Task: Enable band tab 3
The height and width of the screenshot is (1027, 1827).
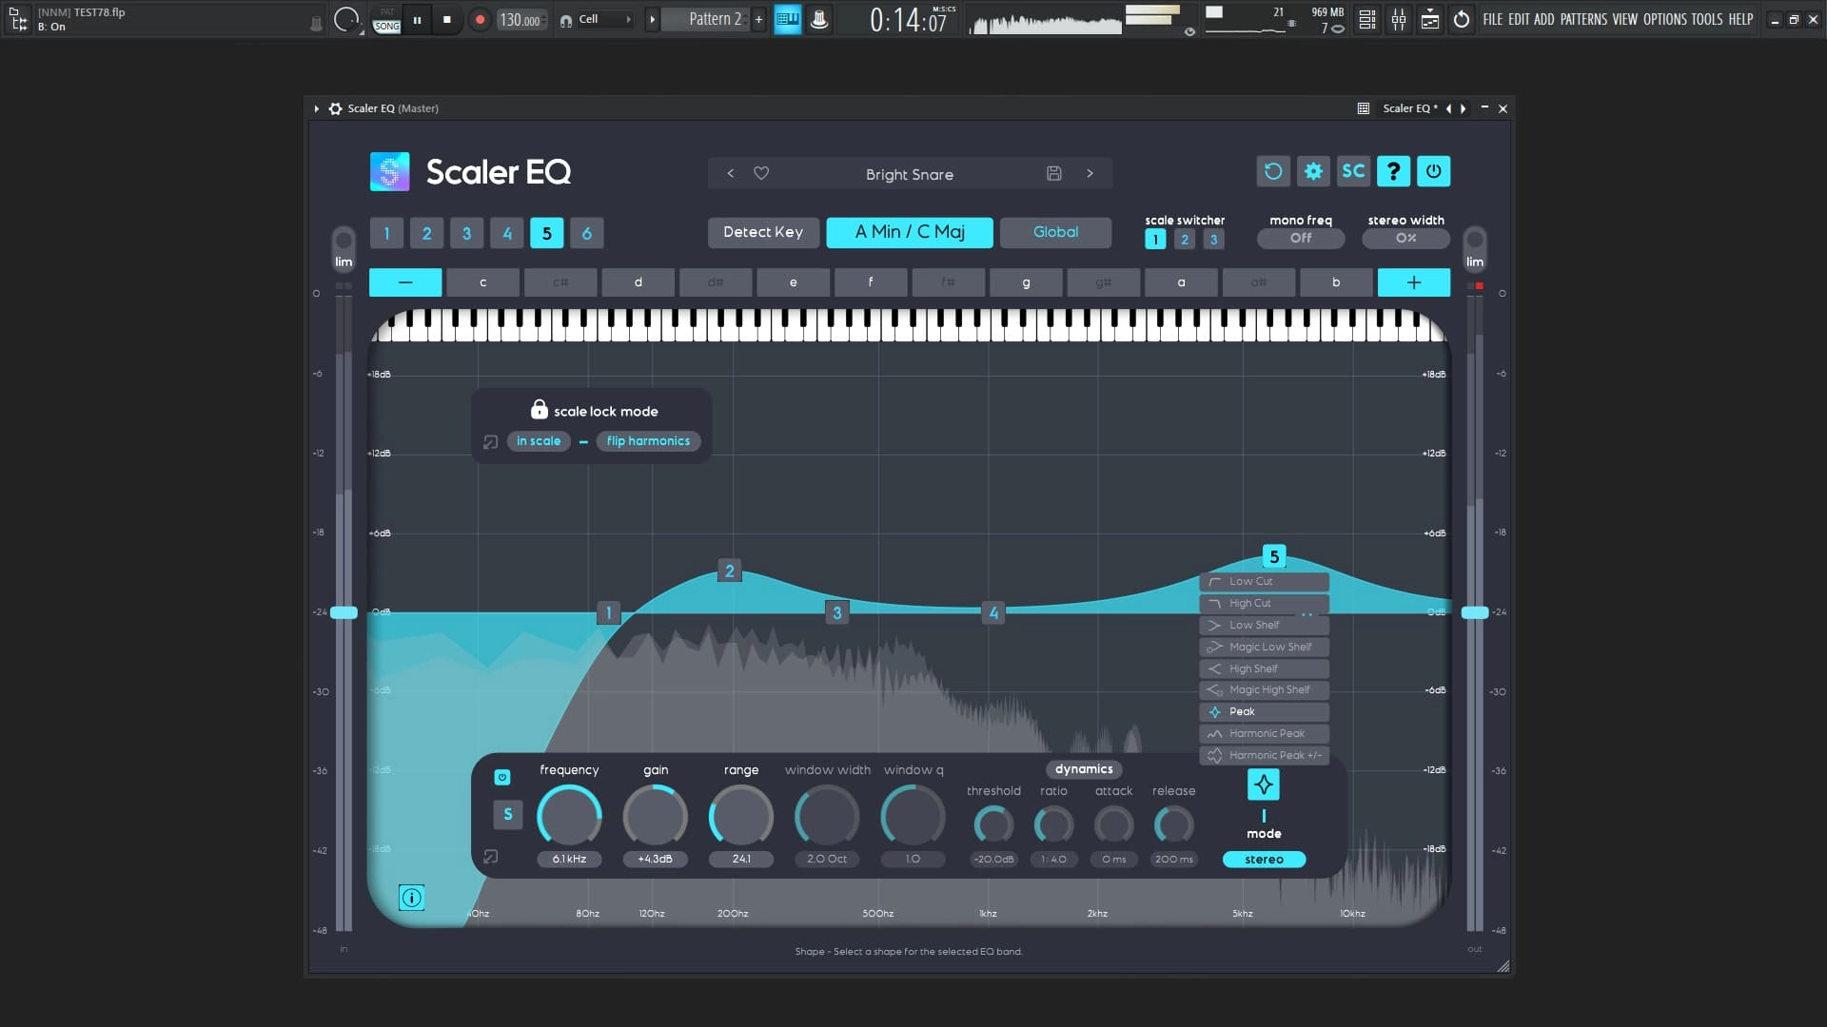Action: point(466,233)
